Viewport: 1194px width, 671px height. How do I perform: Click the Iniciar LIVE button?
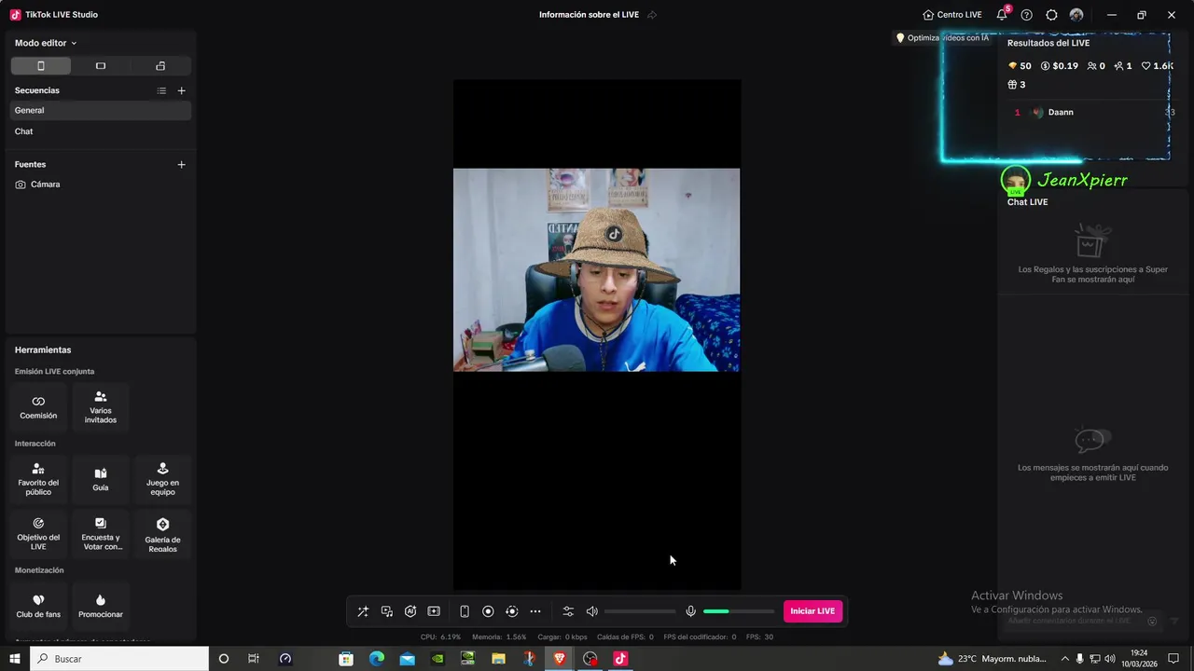[812, 611]
